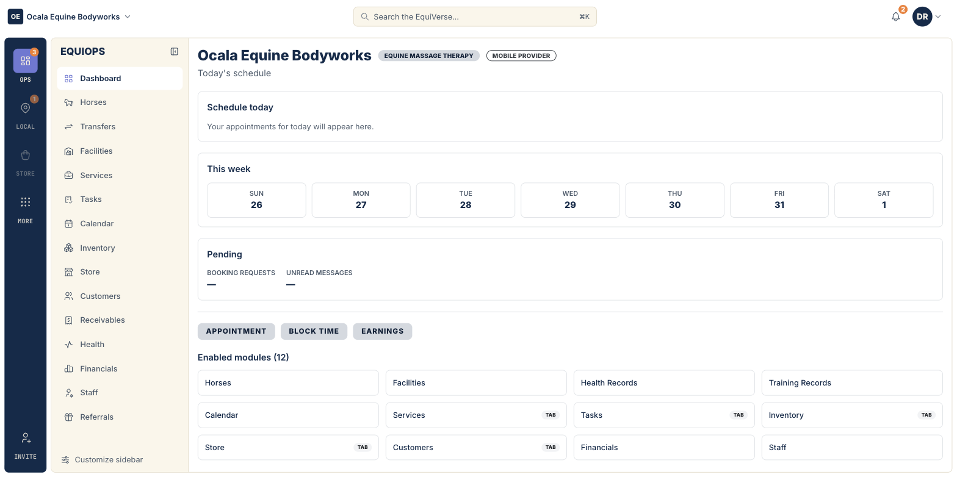Click UNREAD MESSAGES pending count

[319, 278]
